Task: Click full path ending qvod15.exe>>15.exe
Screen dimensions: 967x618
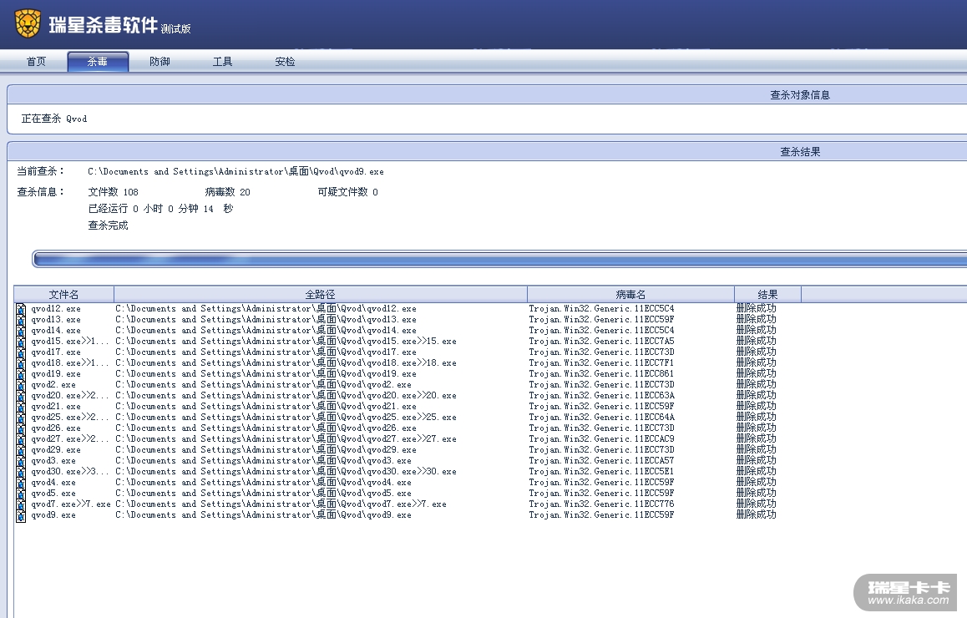Action: pyautogui.click(x=286, y=342)
